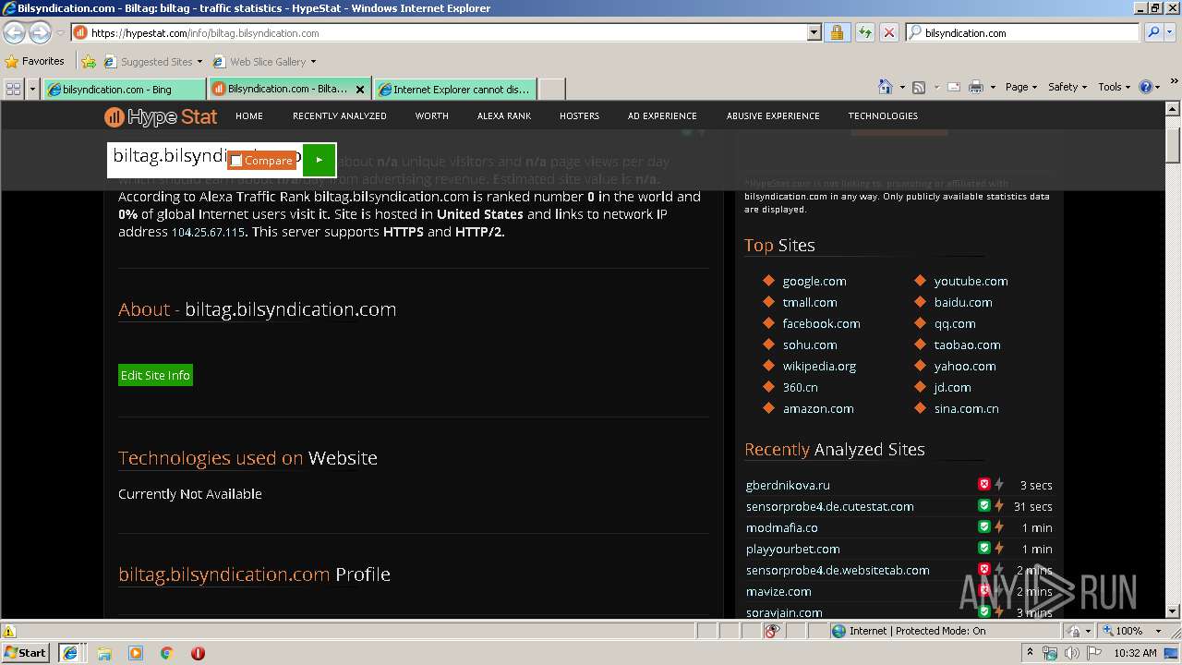Click the URL address bar field
1182x665 pixels.
tap(445, 32)
